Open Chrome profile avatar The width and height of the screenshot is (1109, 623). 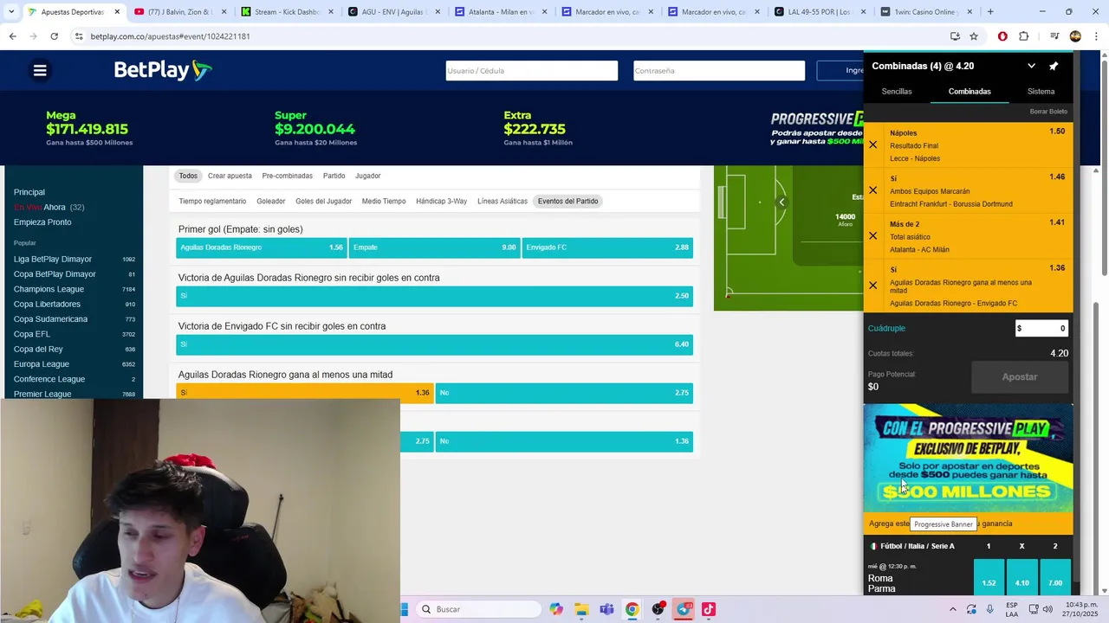pyautogui.click(x=1075, y=36)
